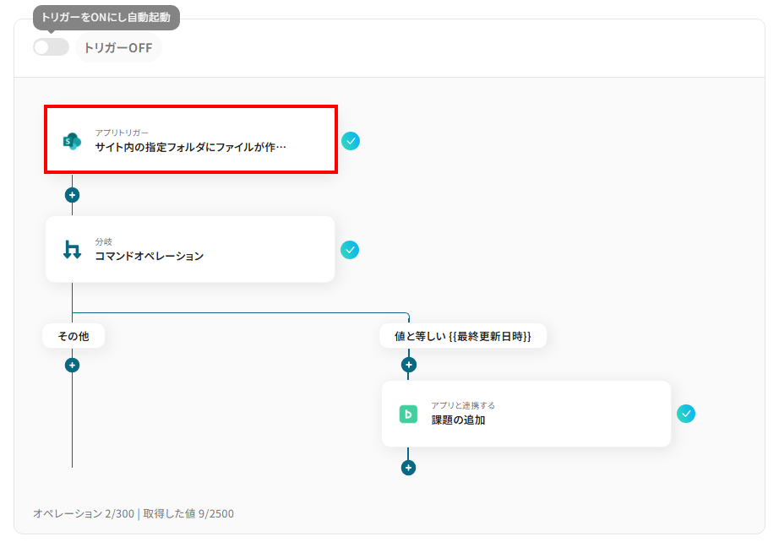The height and width of the screenshot is (542, 779).
Task: Click the オペレーション 2/300 counter text
Action: pos(84,513)
